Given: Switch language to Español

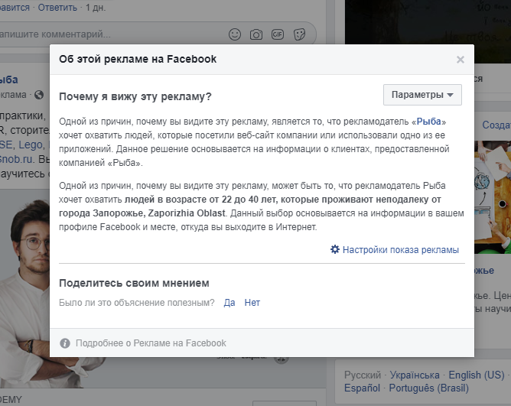Looking at the screenshot, I should click(x=362, y=388).
